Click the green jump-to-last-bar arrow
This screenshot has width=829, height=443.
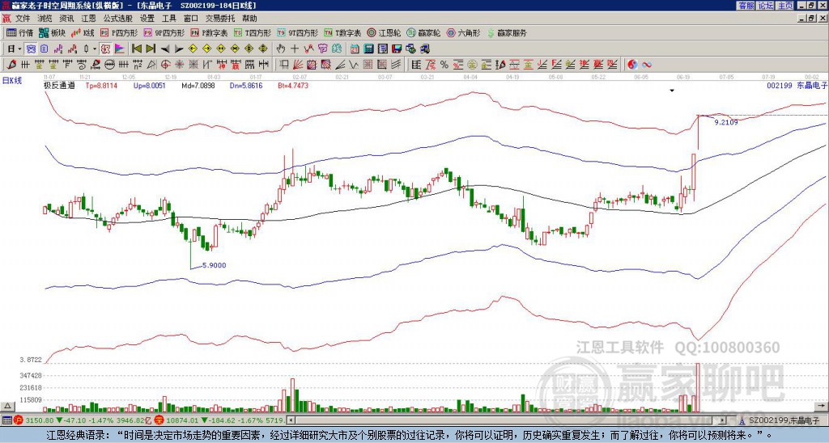(151, 49)
